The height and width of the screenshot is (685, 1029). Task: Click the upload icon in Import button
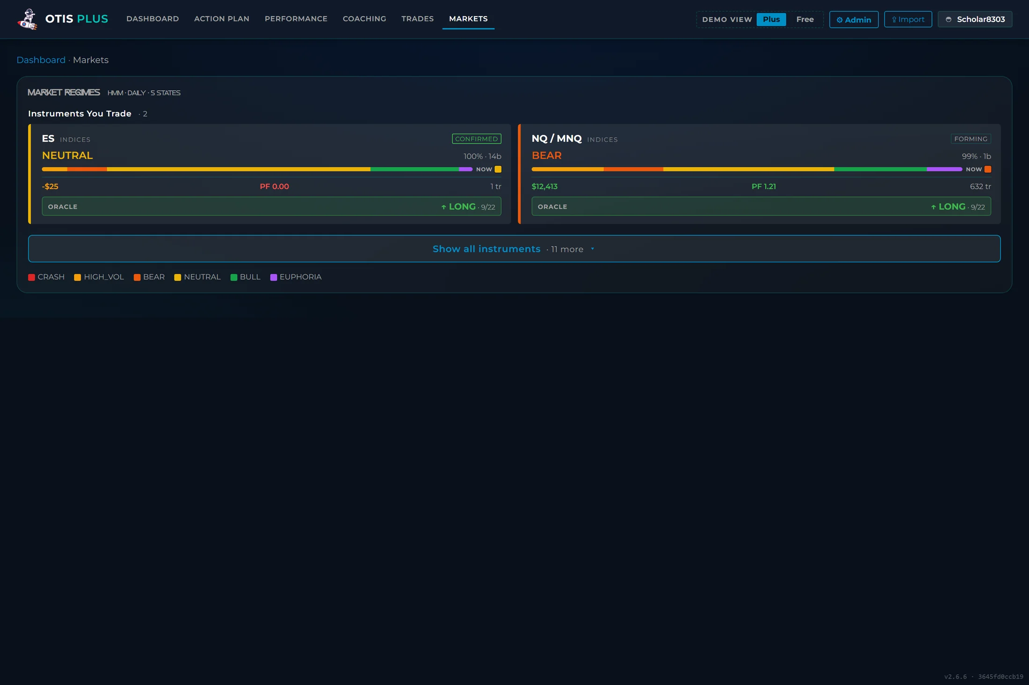894,20
